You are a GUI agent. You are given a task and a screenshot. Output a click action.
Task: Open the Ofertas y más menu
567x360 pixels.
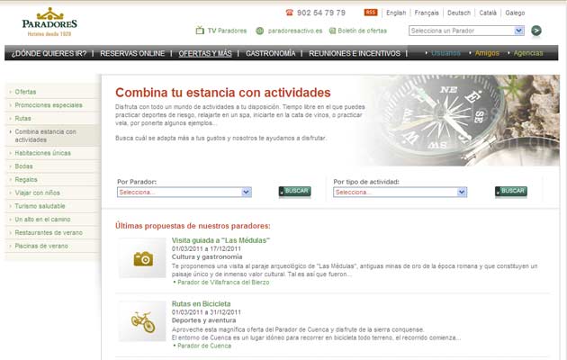205,53
